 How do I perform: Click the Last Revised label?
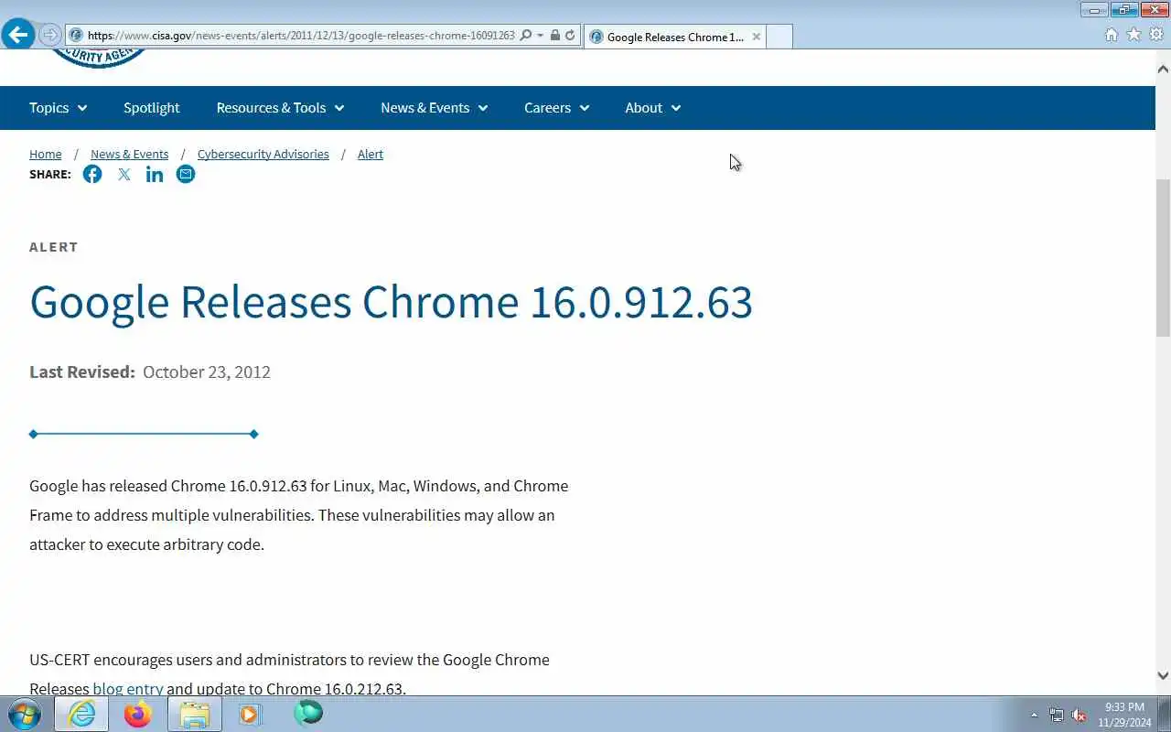(82, 371)
